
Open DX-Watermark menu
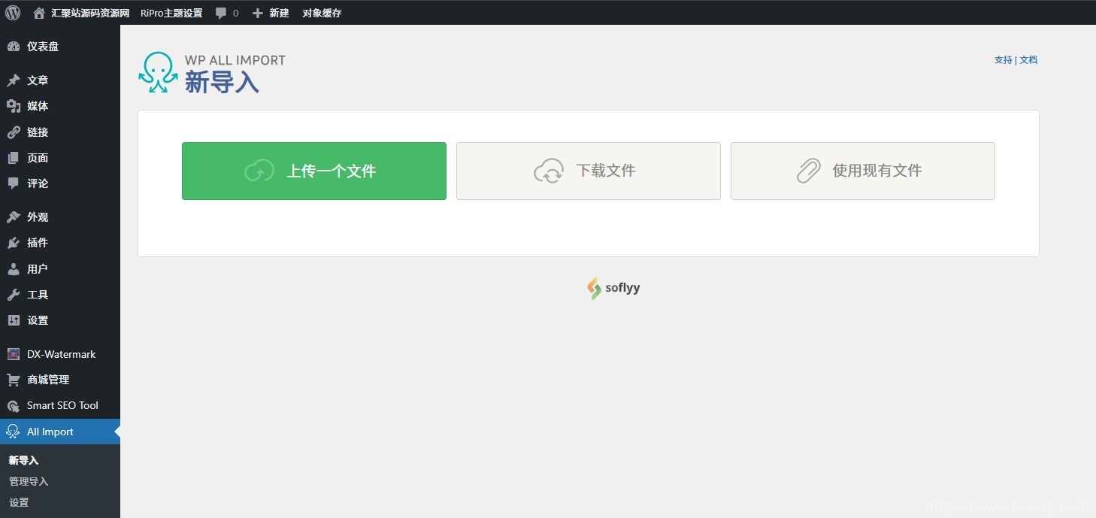tap(60, 354)
